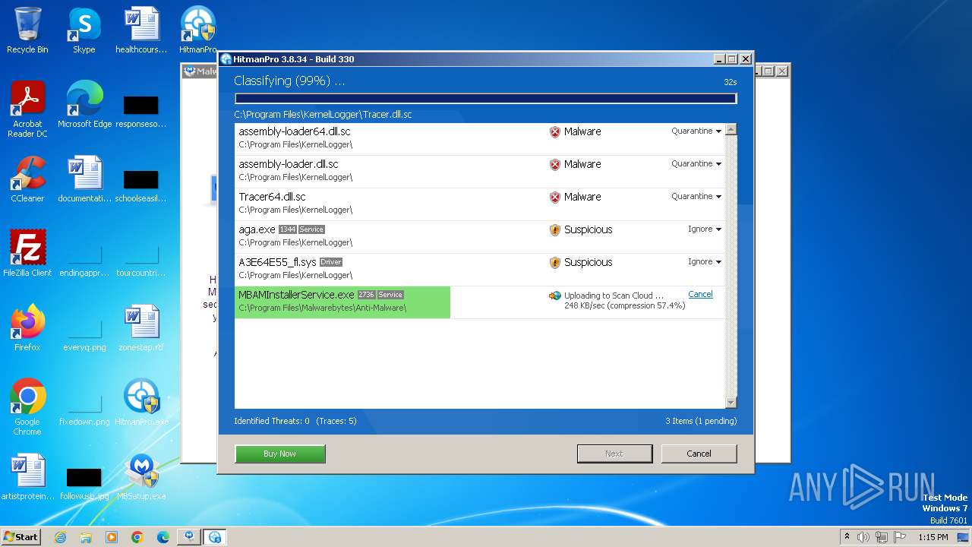This screenshot has height=547, width=972.
Task: Launch FileZilla Client from the desktop
Action: 27,254
